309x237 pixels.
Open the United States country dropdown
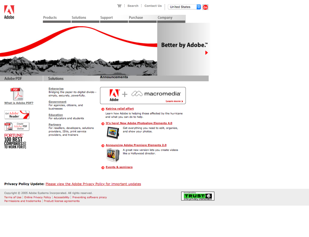click(184, 7)
